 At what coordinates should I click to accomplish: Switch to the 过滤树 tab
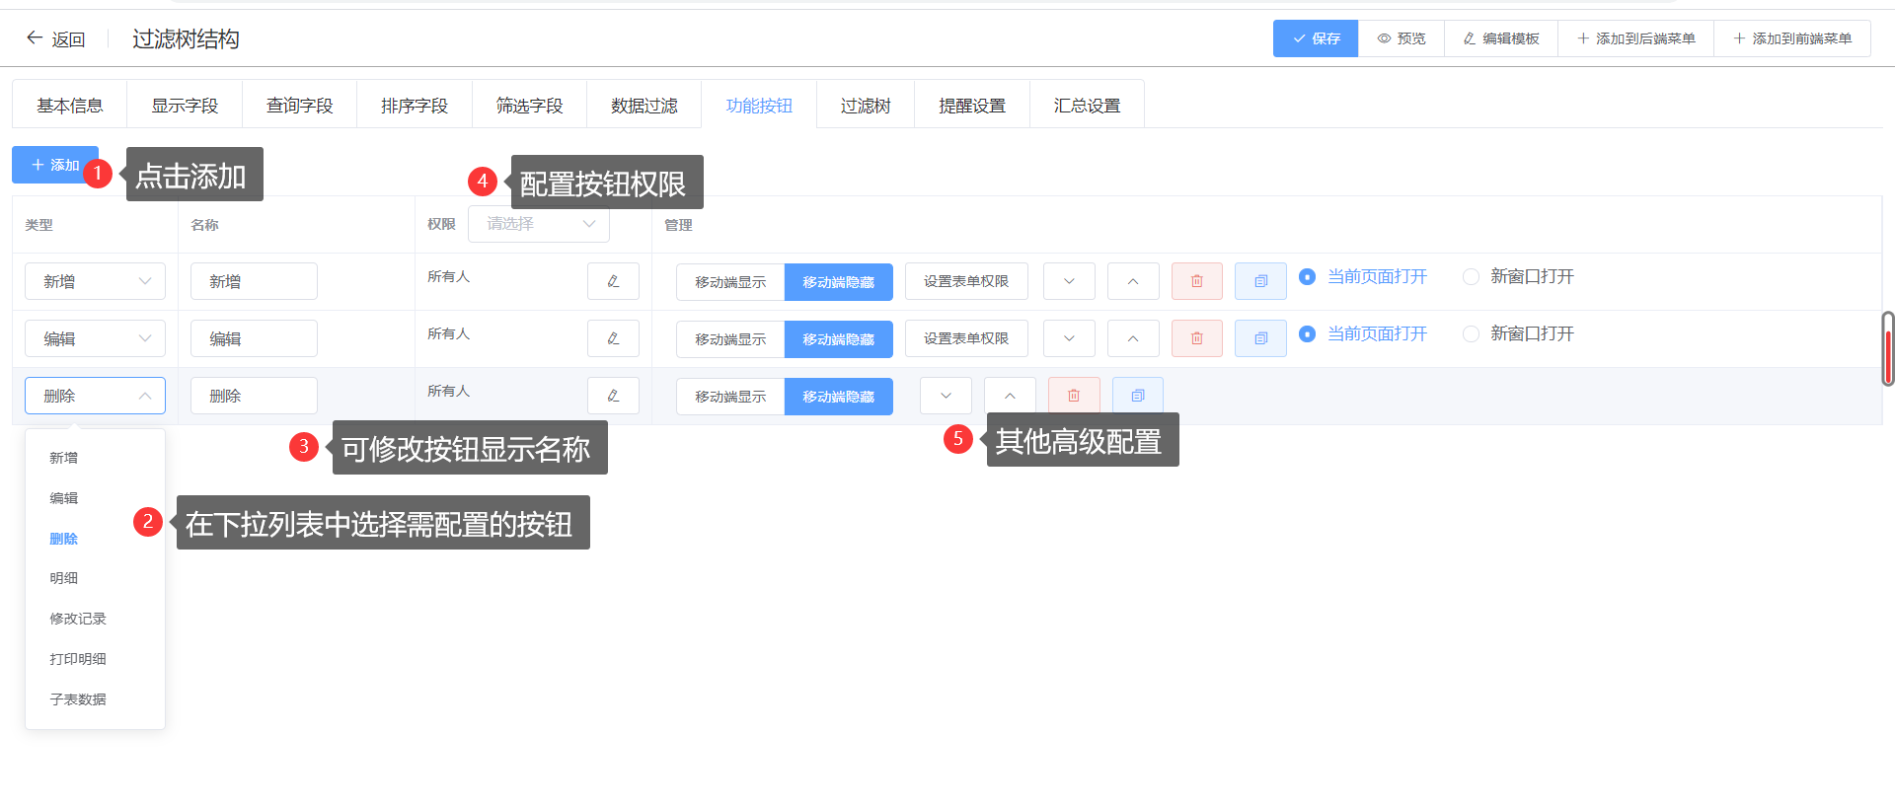[865, 106]
